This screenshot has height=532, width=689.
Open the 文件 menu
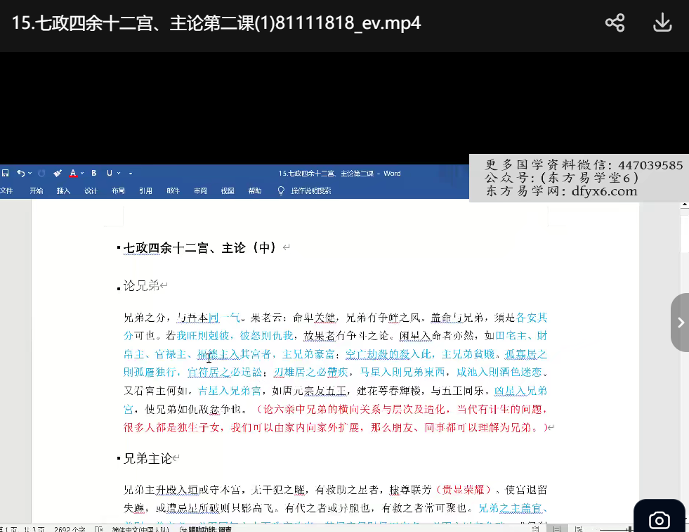(x=6, y=190)
